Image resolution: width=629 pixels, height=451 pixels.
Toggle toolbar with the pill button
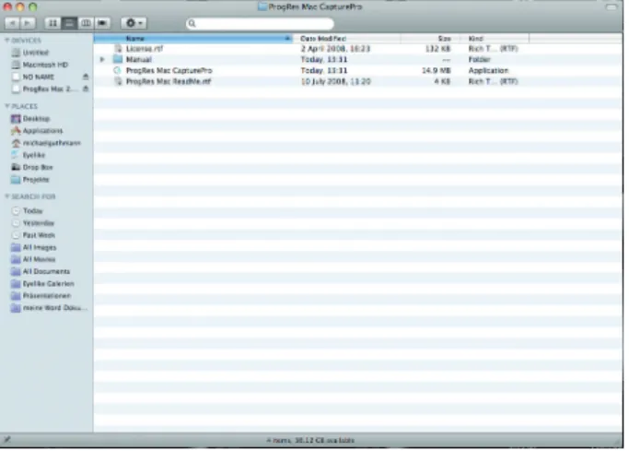(x=612, y=6)
